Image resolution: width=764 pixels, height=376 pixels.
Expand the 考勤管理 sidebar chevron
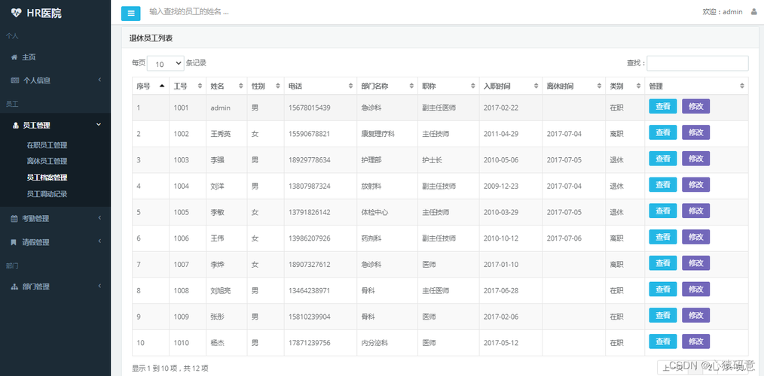[x=99, y=218]
